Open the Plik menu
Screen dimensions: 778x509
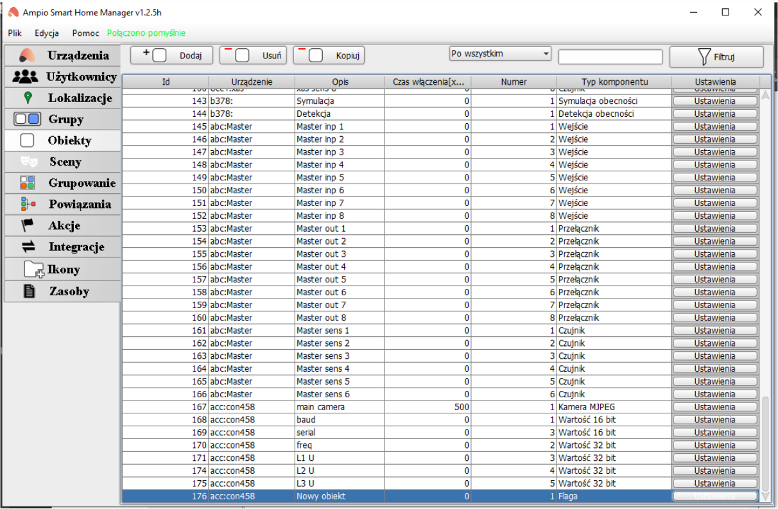(15, 33)
